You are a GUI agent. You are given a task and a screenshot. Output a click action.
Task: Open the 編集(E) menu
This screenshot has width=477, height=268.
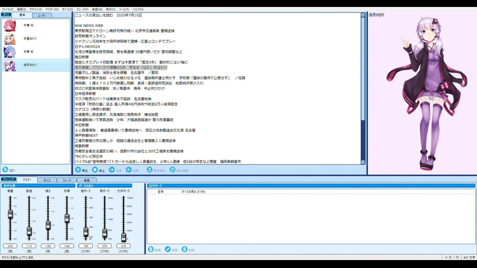pyautogui.click(x=21, y=9)
